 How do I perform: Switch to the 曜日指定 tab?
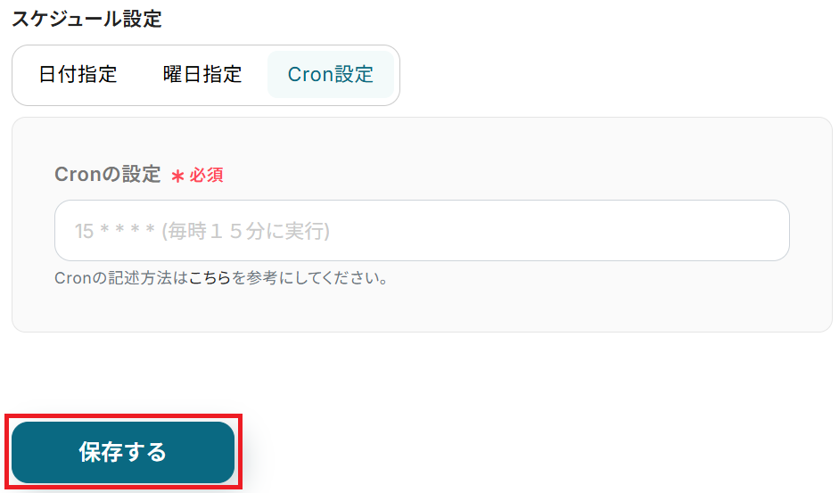coord(202,74)
